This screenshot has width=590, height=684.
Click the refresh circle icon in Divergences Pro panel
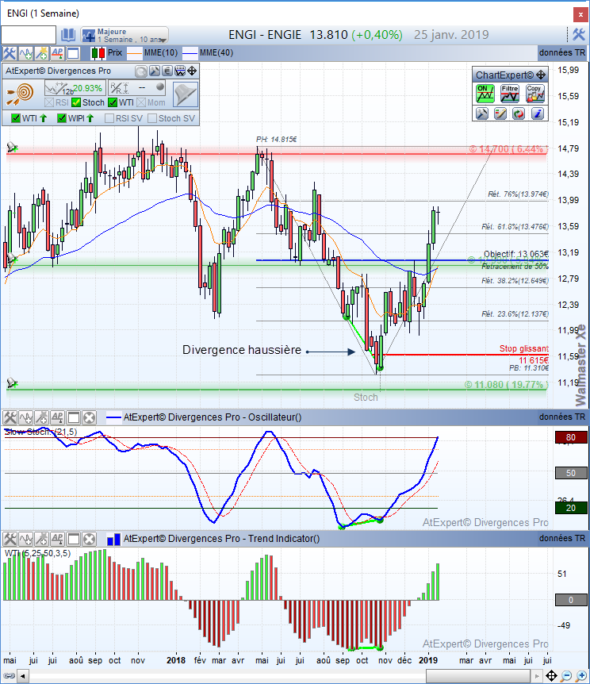141,71
